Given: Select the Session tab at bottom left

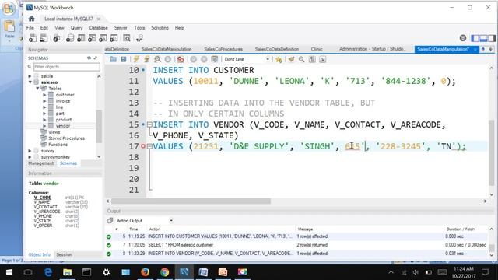Looking at the screenshot, I should [x=64, y=254].
